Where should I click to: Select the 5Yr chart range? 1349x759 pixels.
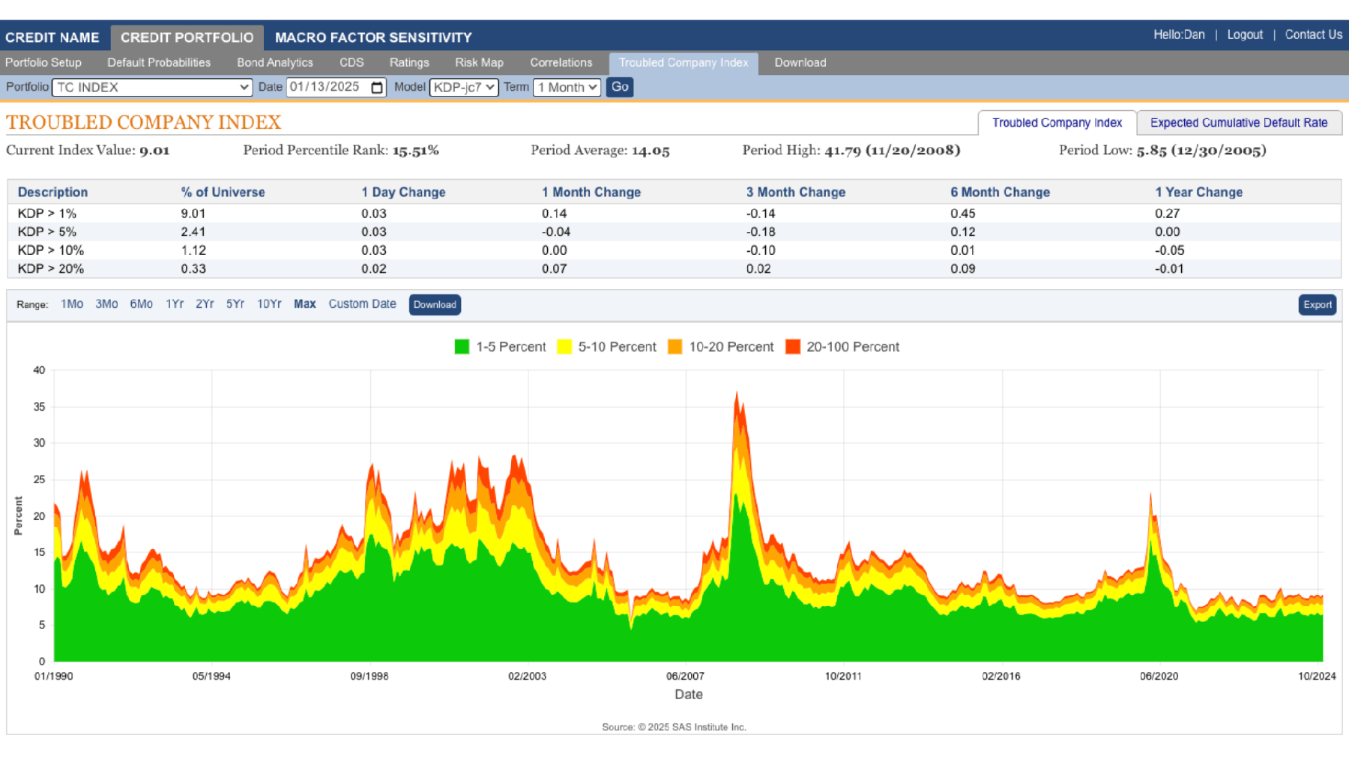point(235,303)
